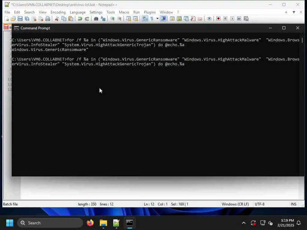Open the Search menu
The image size is (307, 230).
pos(29,12)
